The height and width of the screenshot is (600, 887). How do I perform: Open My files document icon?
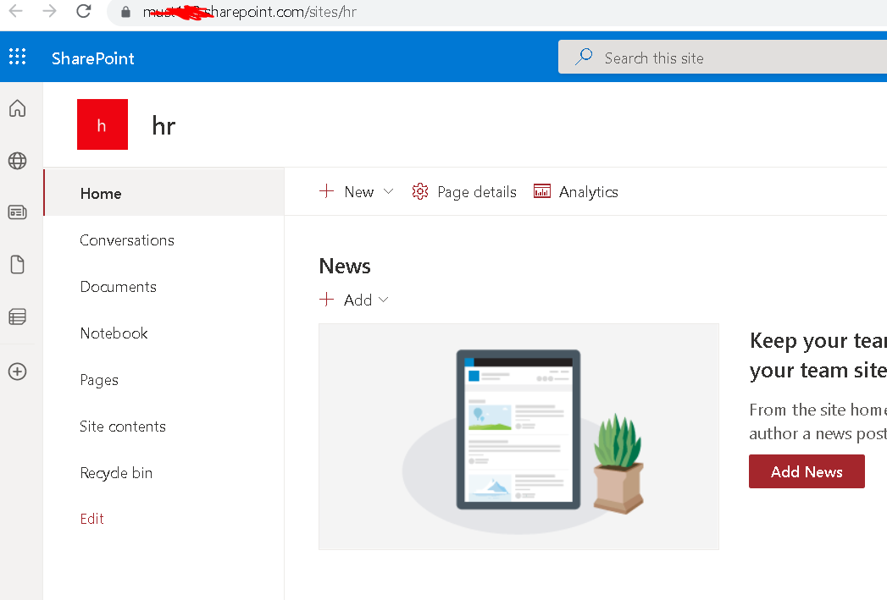point(18,264)
